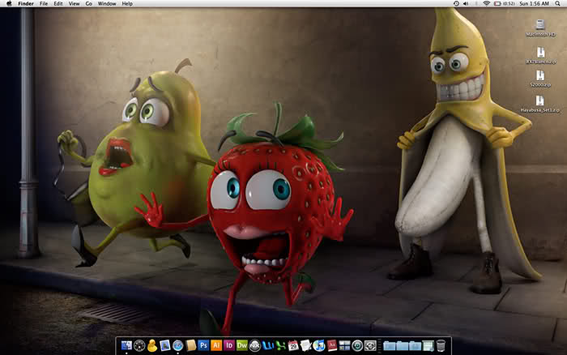Open the Edit menu

pyautogui.click(x=58, y=3)
